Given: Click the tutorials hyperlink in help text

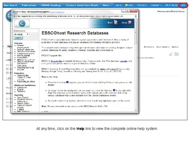Looking at the screenshot, I should click(123, 61).
